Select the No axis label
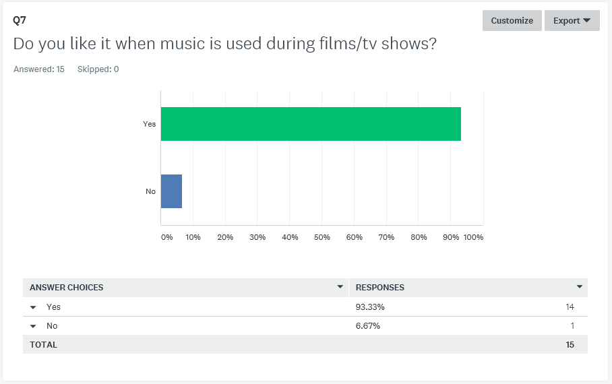Viewport: 612px width, 384px height. coord(150,191)
